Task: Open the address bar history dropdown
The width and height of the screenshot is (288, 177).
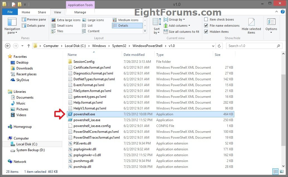Action: click(214, 46)
